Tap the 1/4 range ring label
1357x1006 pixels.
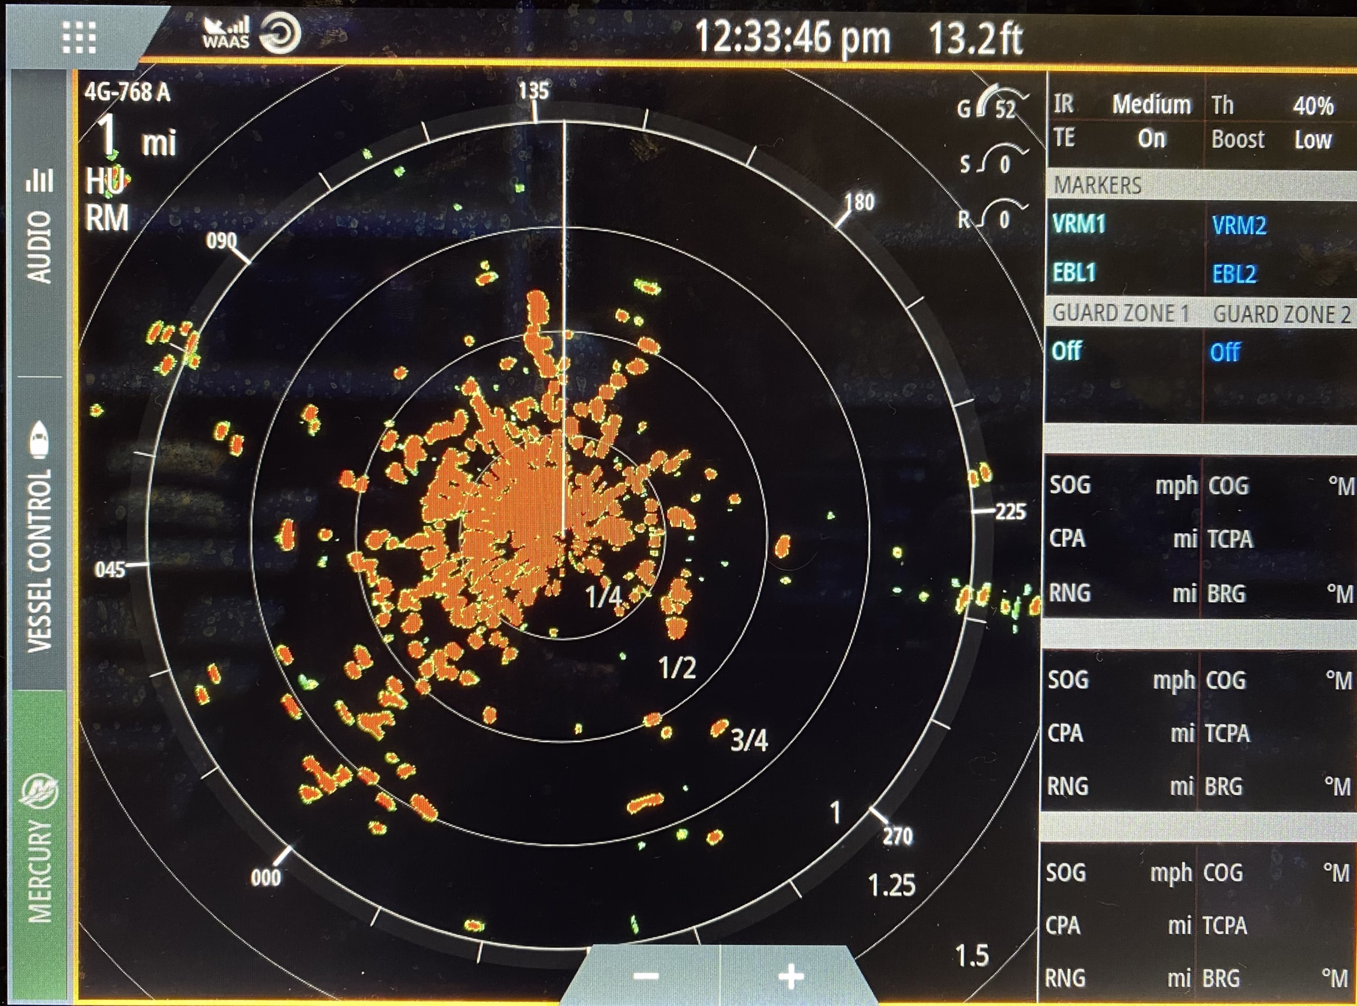point(604,597)
